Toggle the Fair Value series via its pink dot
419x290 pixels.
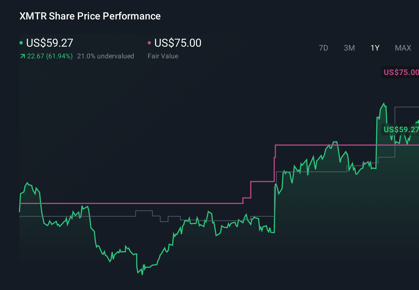point(150,42)
